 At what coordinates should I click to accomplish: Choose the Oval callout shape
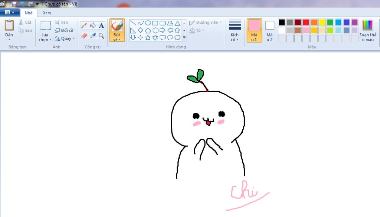(x=170, y=38)
